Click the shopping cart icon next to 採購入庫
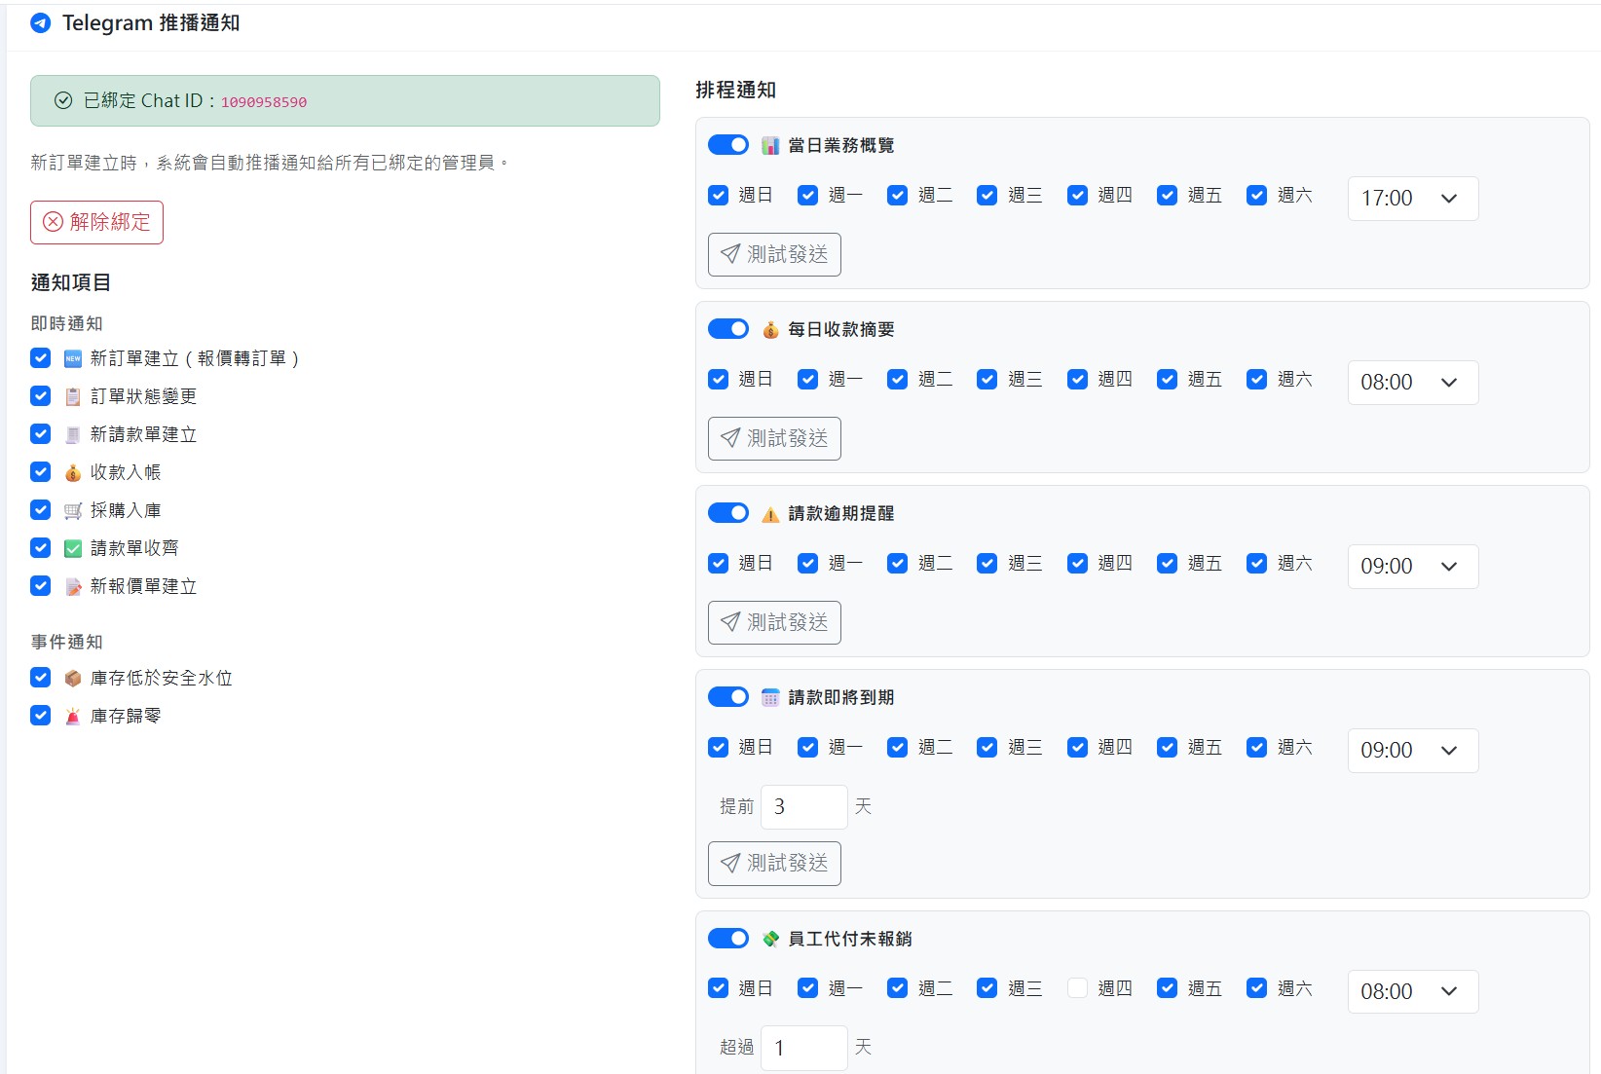 click(x=73, y=510)
